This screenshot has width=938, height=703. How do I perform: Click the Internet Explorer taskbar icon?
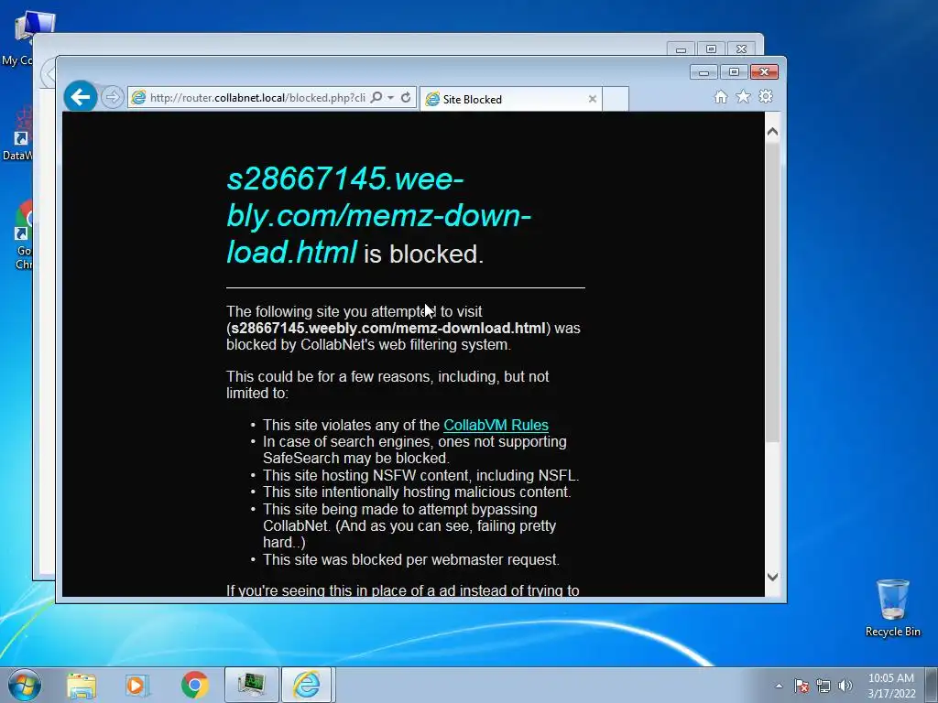pos(306,685)
